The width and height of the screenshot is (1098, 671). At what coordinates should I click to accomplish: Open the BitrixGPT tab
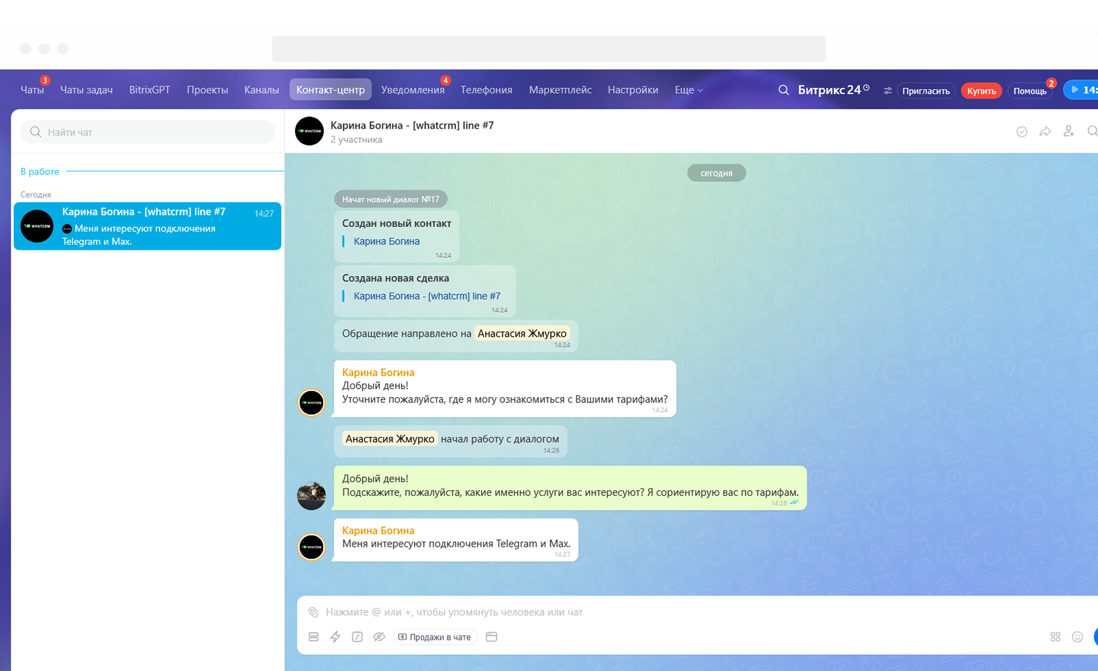tap(150, 90)
